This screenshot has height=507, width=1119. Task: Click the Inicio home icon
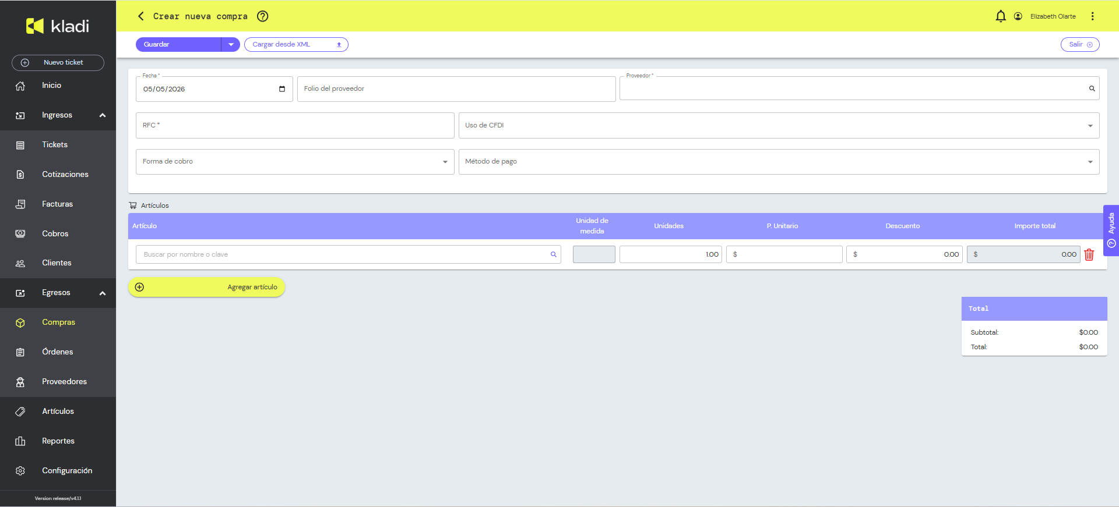20,86
